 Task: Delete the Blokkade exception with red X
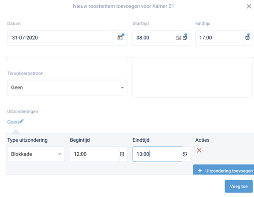click(x=199, y=150)
